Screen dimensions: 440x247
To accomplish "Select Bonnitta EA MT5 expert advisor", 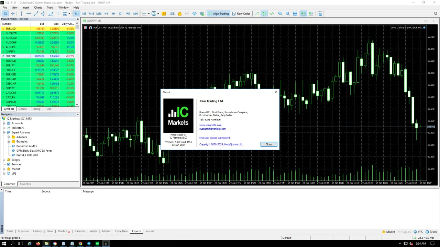I will tap(26, 146).
